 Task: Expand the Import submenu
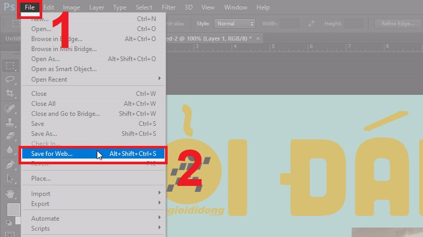click(x=94, y=193)
